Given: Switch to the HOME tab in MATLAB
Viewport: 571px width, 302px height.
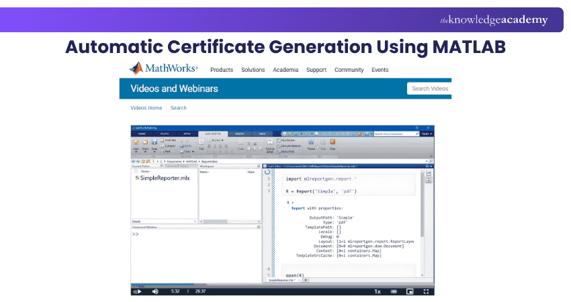Looking at the screenshot, I should tap(142, 134).
